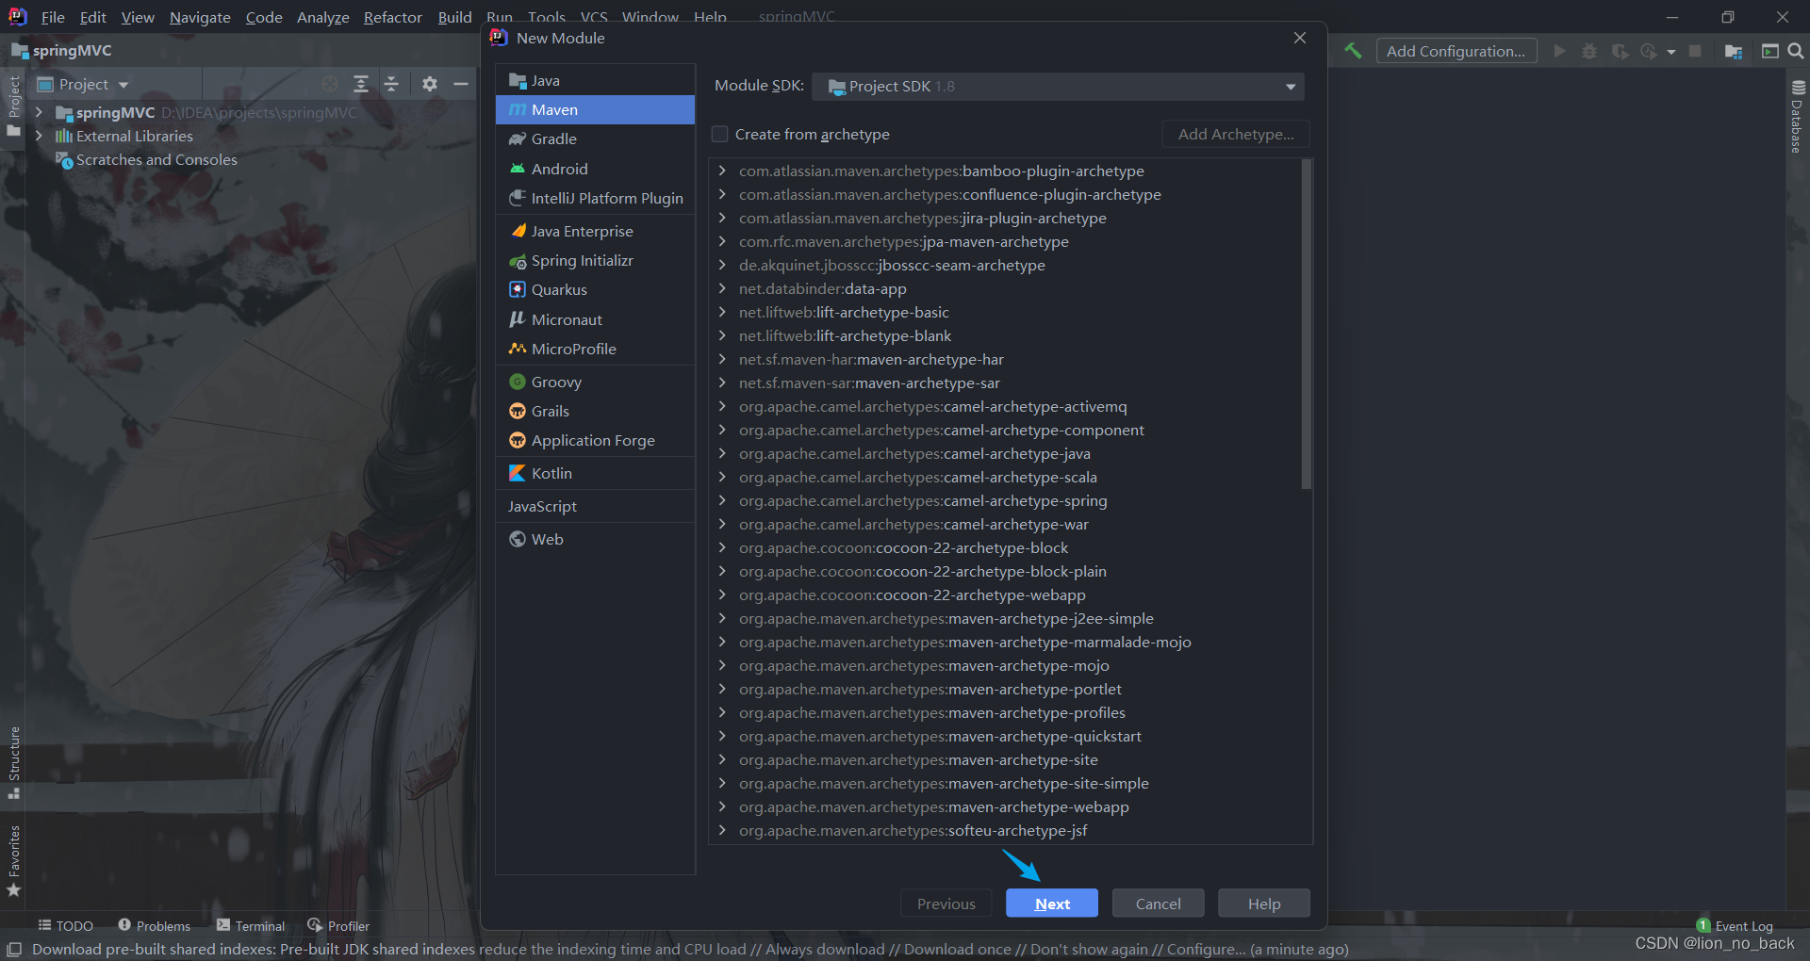Viewport: 1810px width, 961px height.
Task: Click Add Archetype button
Action: tap(1236, 134)
